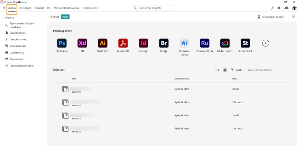Launch the XD app shortcut
This screenshot has height=146, width=297.
tap(82, 43)
